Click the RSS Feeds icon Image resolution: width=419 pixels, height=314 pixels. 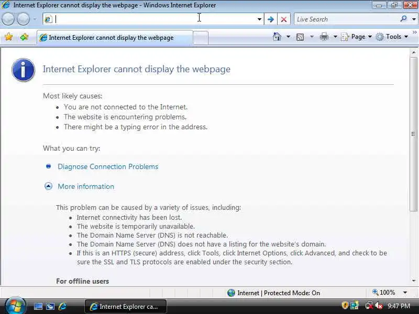[x=300, y=37]
